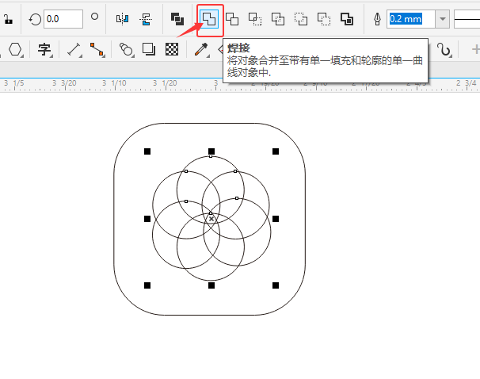The width and height of the screenshot is (480, 379).
Task: Click the Front Minus Back button
Action: 301,19
